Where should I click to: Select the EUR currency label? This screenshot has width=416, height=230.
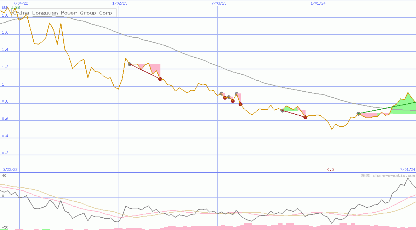pos(5,7)
